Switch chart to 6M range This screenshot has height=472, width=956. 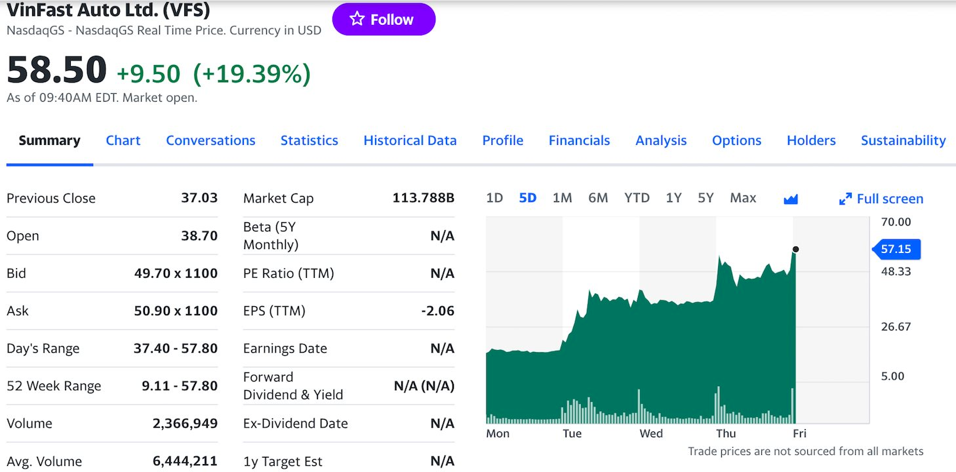597,198
